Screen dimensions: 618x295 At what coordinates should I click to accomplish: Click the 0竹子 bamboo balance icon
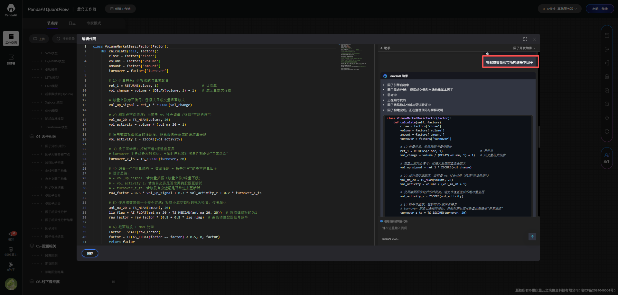[x=11, y=267]
